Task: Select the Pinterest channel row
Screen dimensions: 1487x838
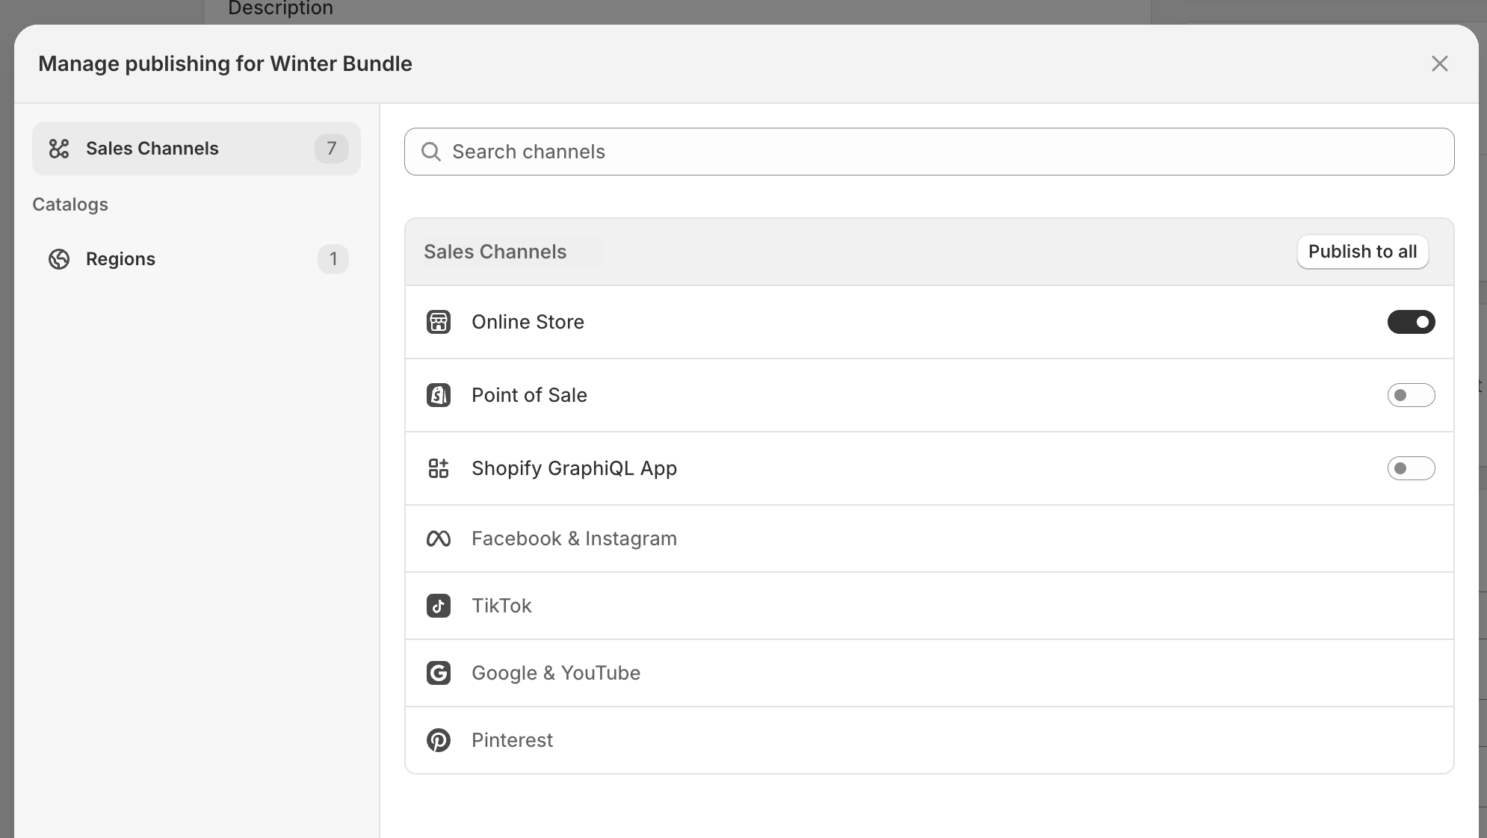Action: coord(822,740)
